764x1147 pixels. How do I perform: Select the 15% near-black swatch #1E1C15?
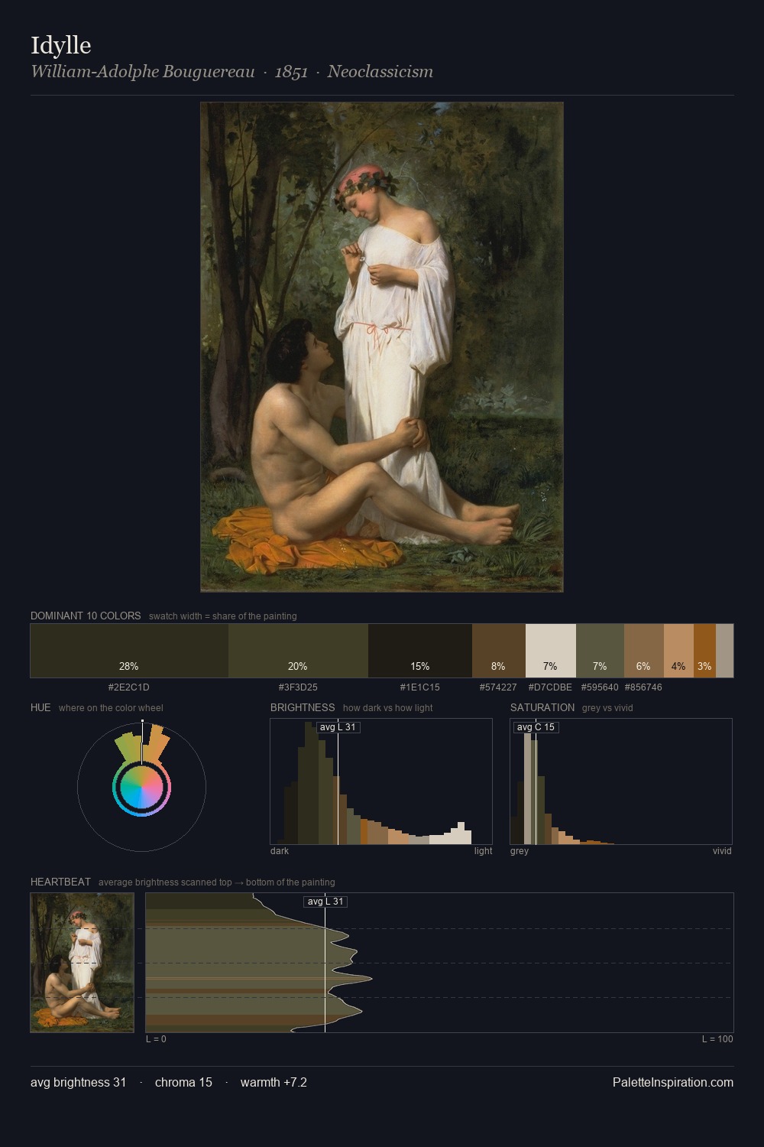click(420, 651)
